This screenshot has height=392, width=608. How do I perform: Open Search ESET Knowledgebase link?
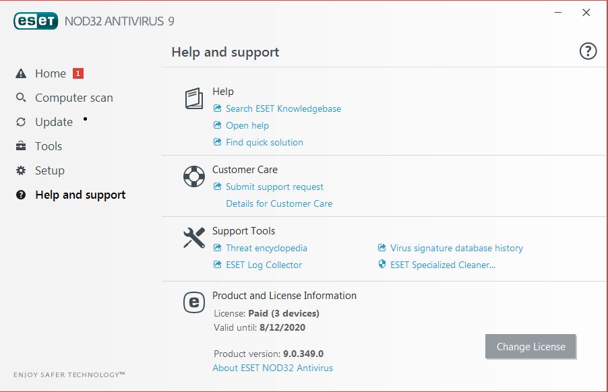pos(284,108)
